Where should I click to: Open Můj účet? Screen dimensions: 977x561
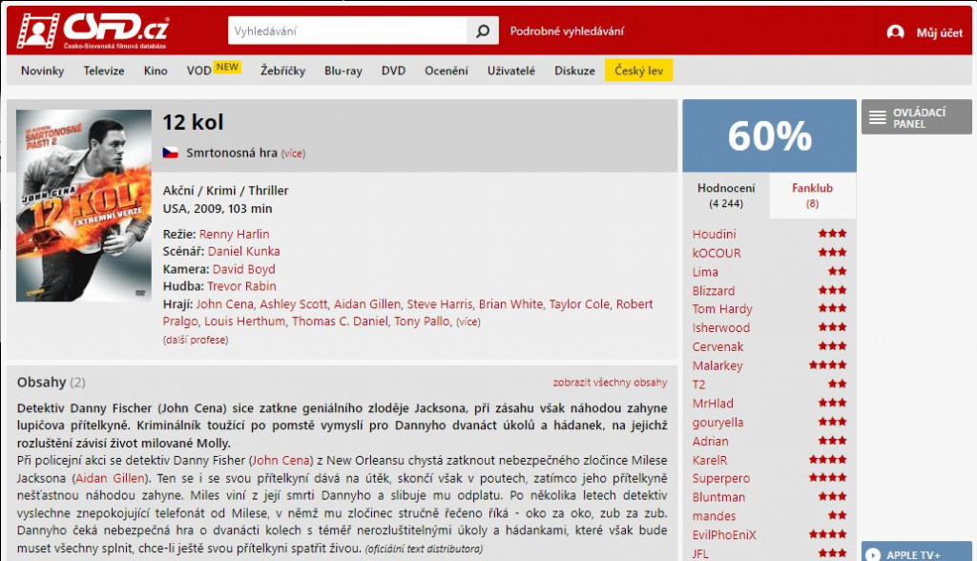(x=939, y=33)
